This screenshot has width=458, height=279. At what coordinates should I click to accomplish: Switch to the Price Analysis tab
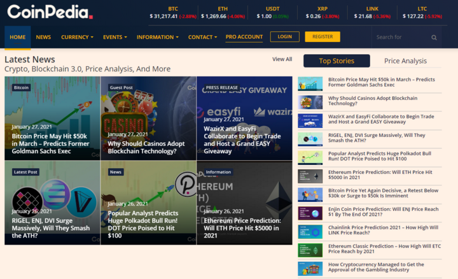click(x=405, y=61)
